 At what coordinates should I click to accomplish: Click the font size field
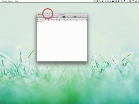(59, 17)
